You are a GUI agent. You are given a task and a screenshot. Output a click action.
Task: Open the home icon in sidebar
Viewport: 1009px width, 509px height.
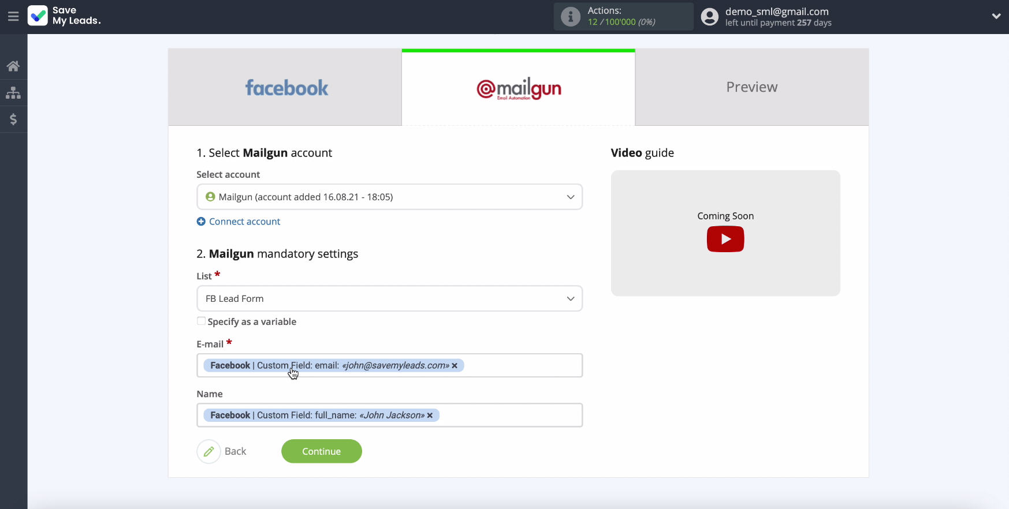(x=13, y=66)
